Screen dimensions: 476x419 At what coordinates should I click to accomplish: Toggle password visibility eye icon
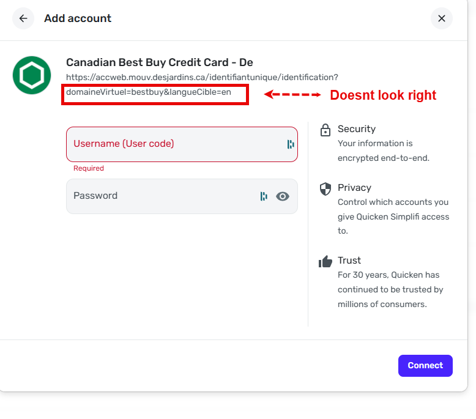click(283, 196)
